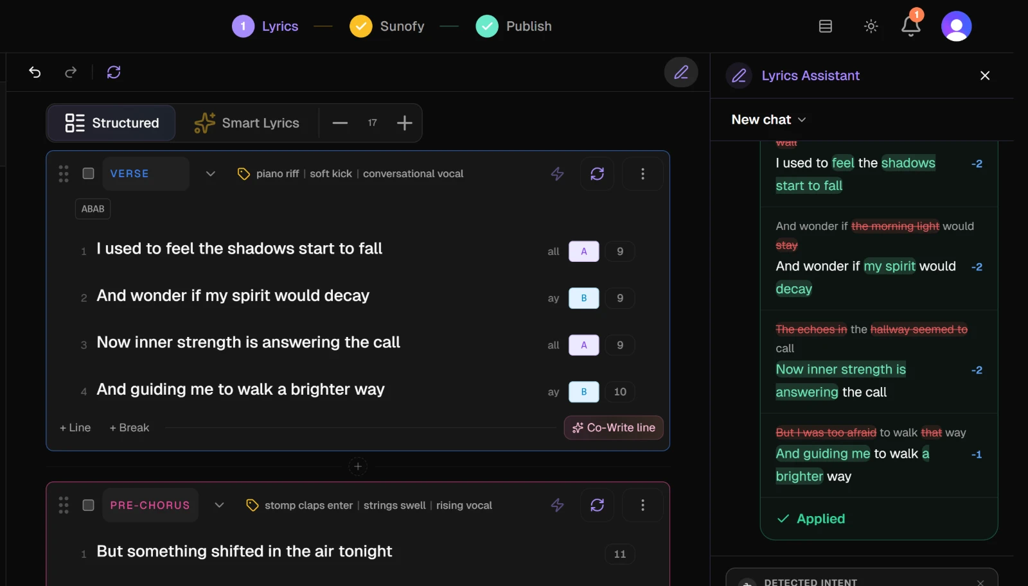Open the ABAB rhyme scheme tag
The height and width of the screenshot is (586, 1028).
pyautogui.click(x=93, y=209)
